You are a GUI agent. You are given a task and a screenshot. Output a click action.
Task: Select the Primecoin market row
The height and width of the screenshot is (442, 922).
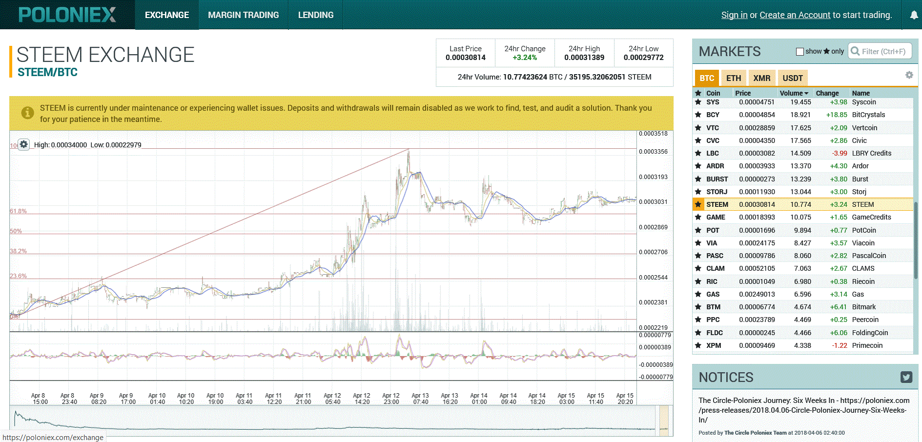[x=803, y=345]
